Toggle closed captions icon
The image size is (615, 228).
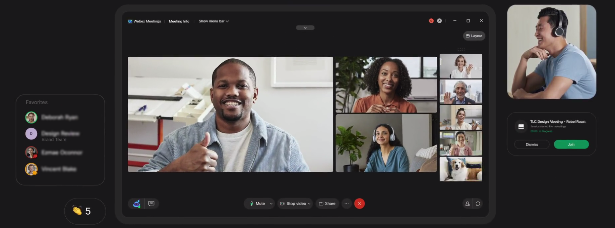tap(151, 204)
